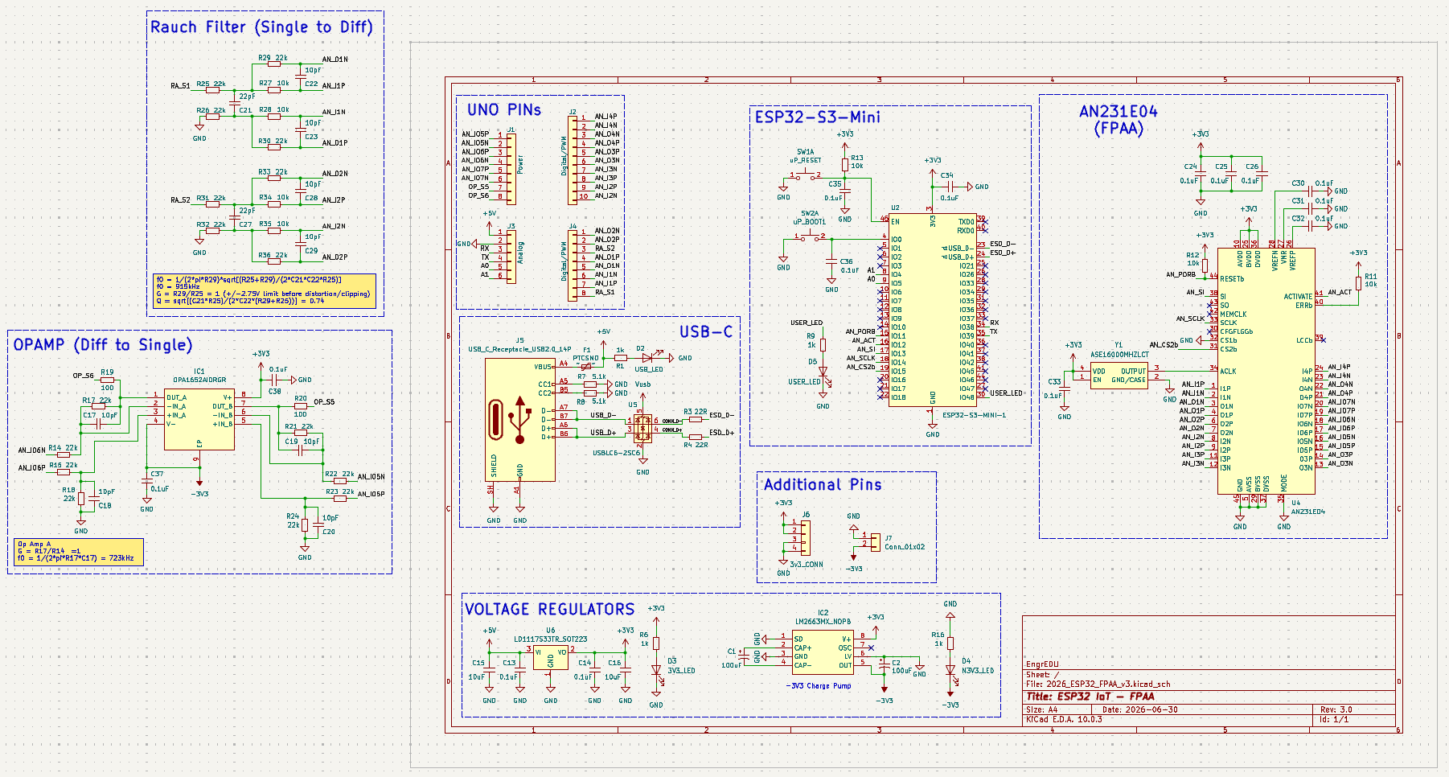Image resolution: width=1449 pixels, height=777 pixels.
Task: Select the C34 0.1uF capacitor symbol
Action: click(950, 187)
